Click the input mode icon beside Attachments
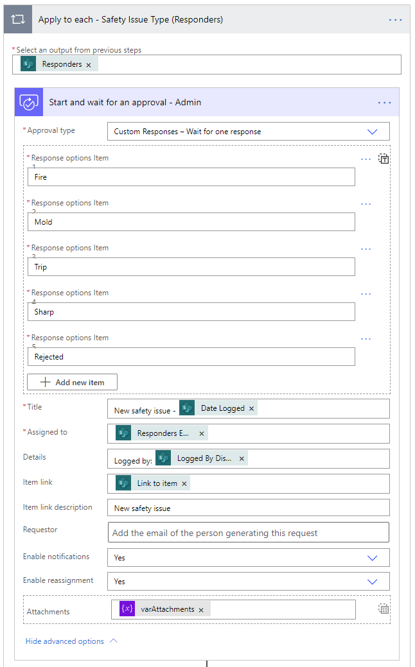 tap(384, 608)
